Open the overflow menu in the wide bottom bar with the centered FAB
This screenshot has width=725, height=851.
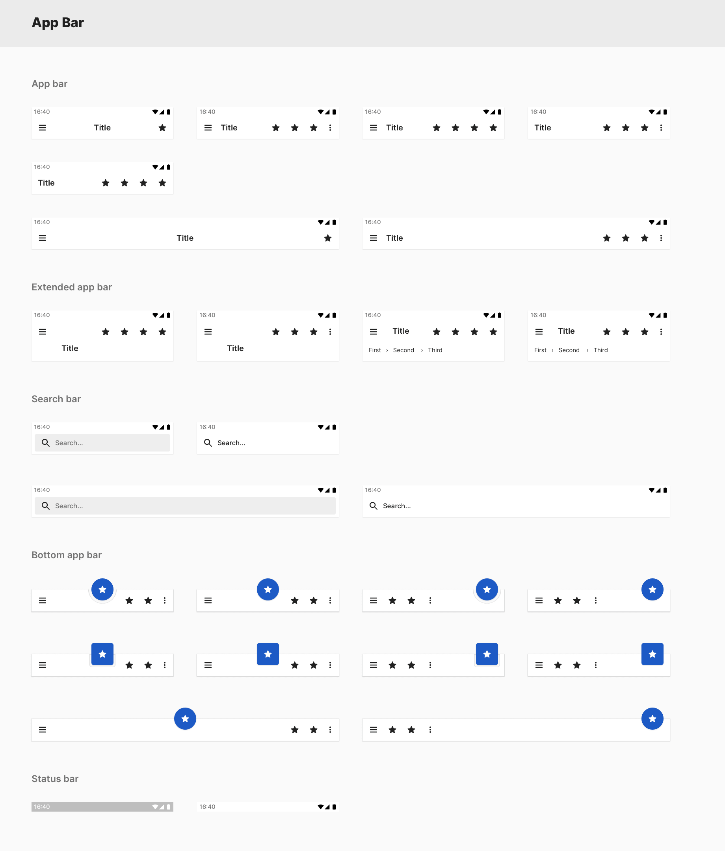(x=330, y=729)
